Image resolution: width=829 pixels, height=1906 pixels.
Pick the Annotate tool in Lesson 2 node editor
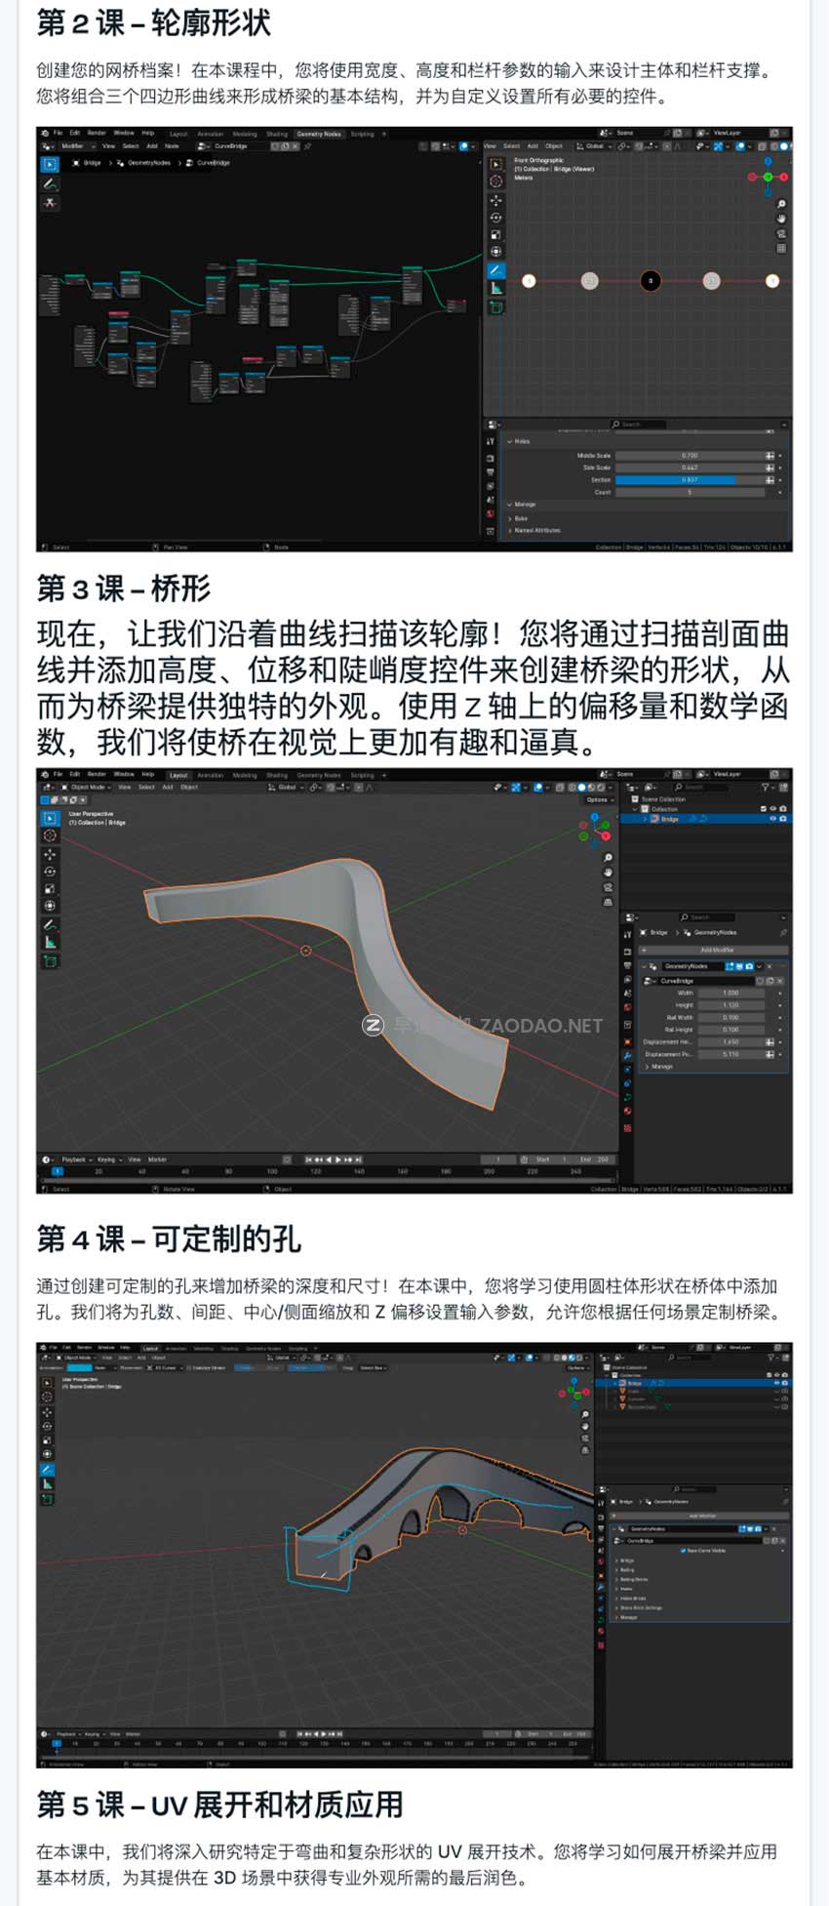[x=49, y=183]
